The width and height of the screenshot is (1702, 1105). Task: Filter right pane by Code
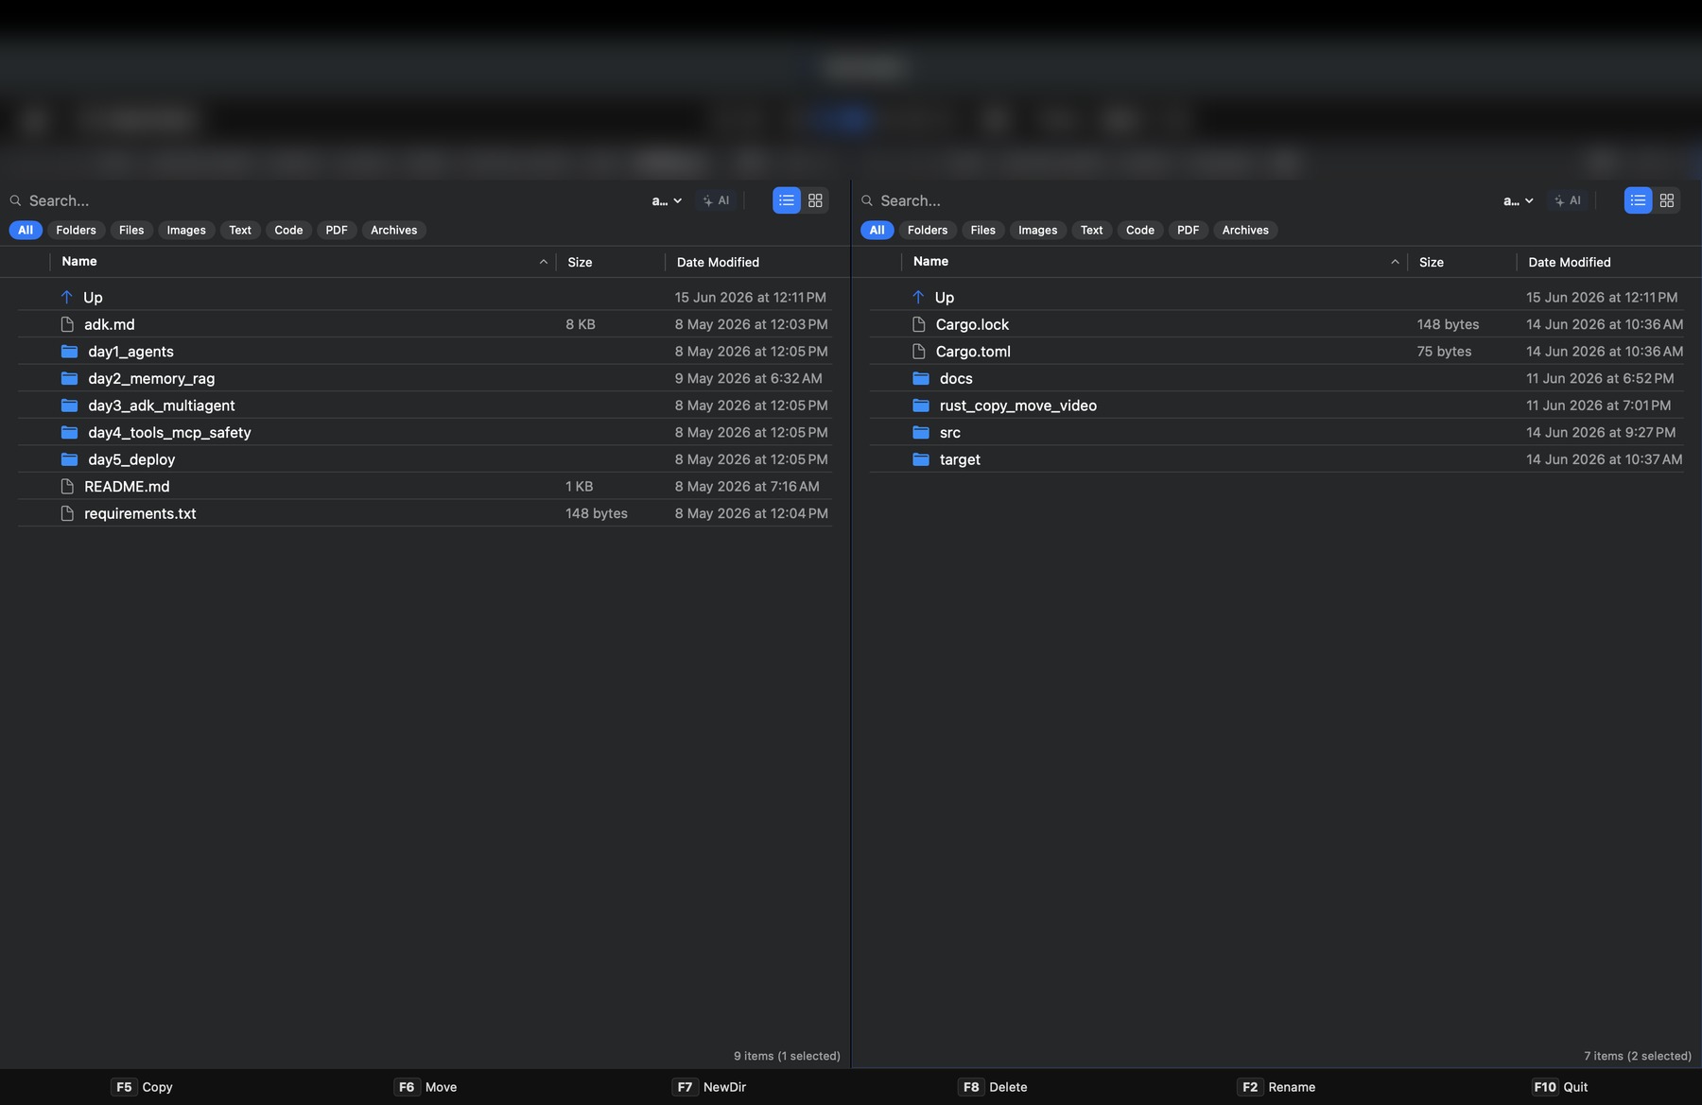1140,230
